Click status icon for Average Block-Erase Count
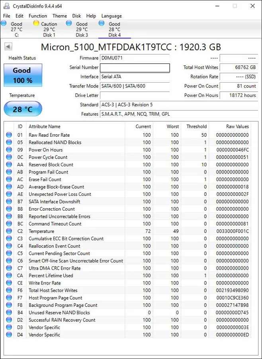Viewport: 262px width, 359px height. 9,187
